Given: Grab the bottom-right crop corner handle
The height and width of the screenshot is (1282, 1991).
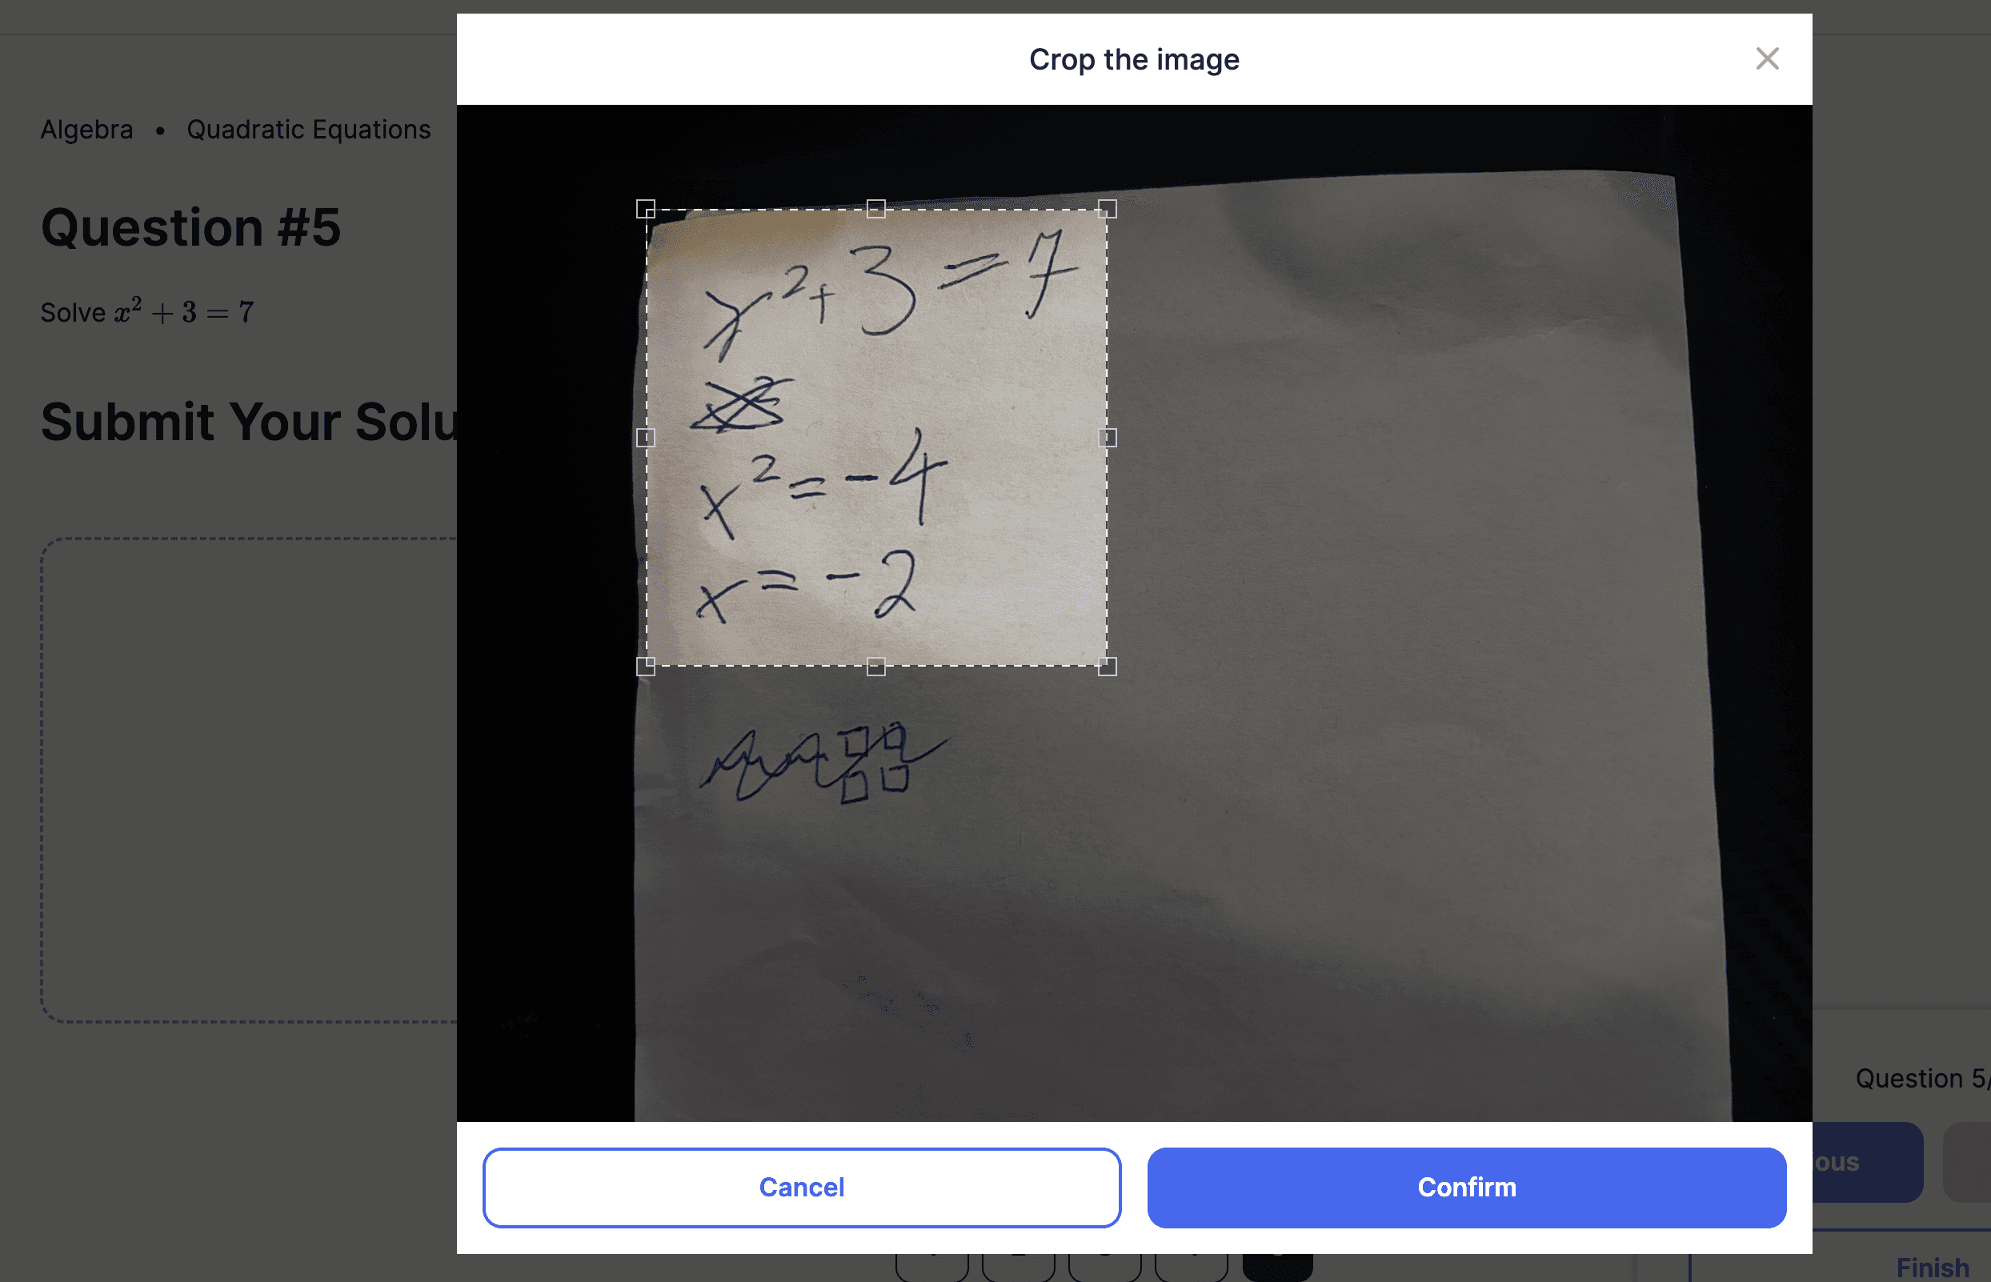Looking at the screenshot, I should (1107, 666).
